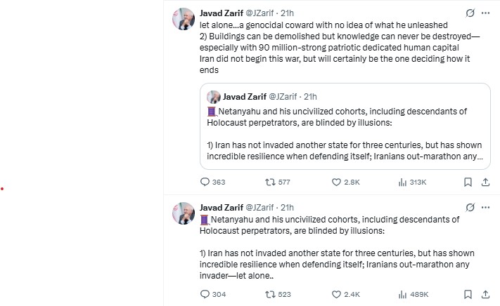Click the @JZarif handle in the second tweet
The height and width of the screenshot is (306, 500).
(x=259, y=207)
